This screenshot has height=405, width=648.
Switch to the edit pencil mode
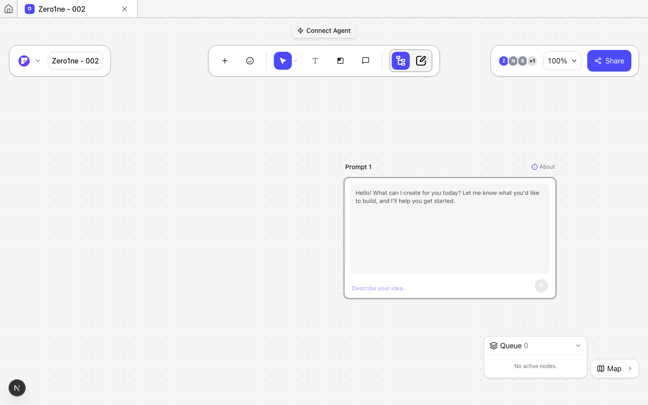421,61
